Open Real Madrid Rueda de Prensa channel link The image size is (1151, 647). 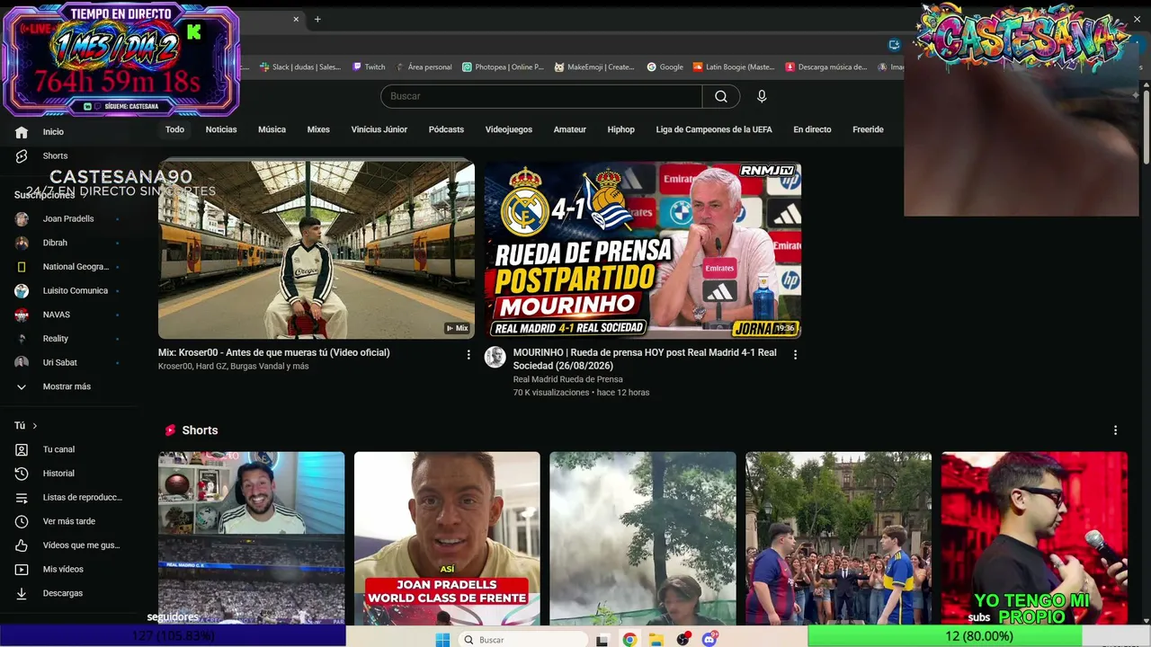click(x=567, y=379)
